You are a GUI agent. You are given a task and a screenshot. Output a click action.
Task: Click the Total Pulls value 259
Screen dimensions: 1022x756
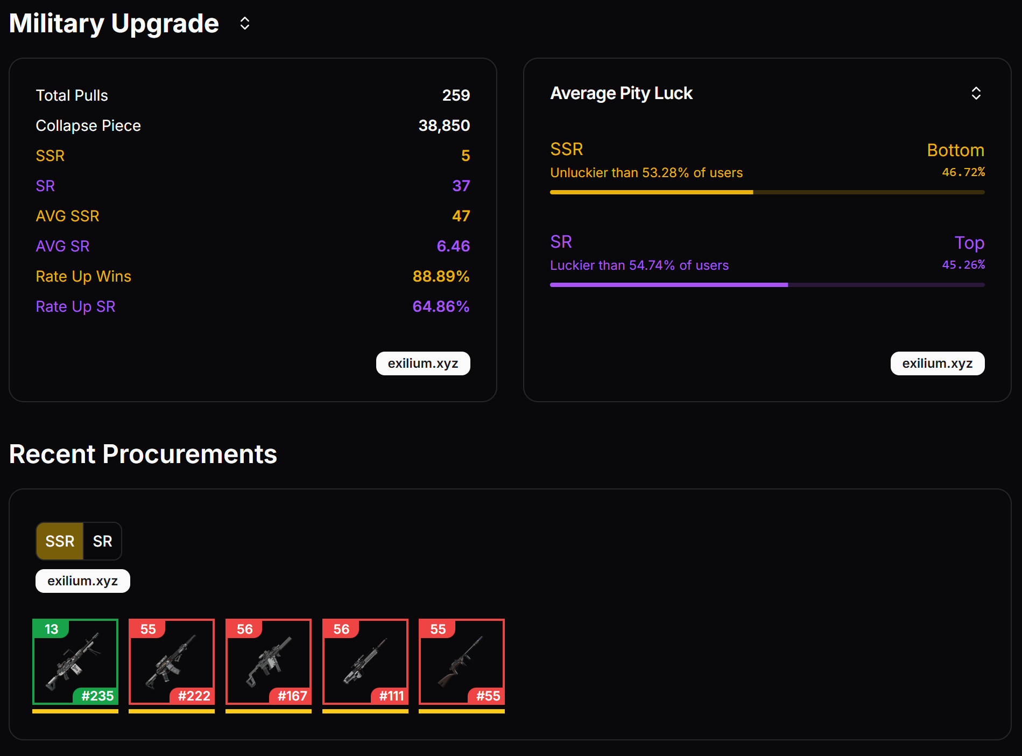point(456,95)
